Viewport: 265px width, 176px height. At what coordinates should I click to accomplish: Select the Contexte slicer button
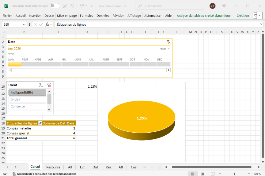[27, 106]
